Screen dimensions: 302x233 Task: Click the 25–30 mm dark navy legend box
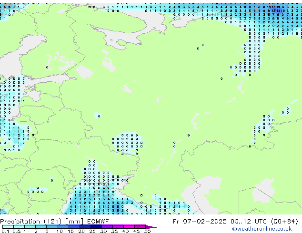tap(96, 227)
